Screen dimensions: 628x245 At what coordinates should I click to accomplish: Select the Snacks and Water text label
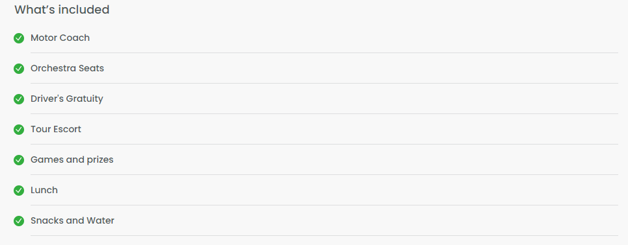(72, 220)
